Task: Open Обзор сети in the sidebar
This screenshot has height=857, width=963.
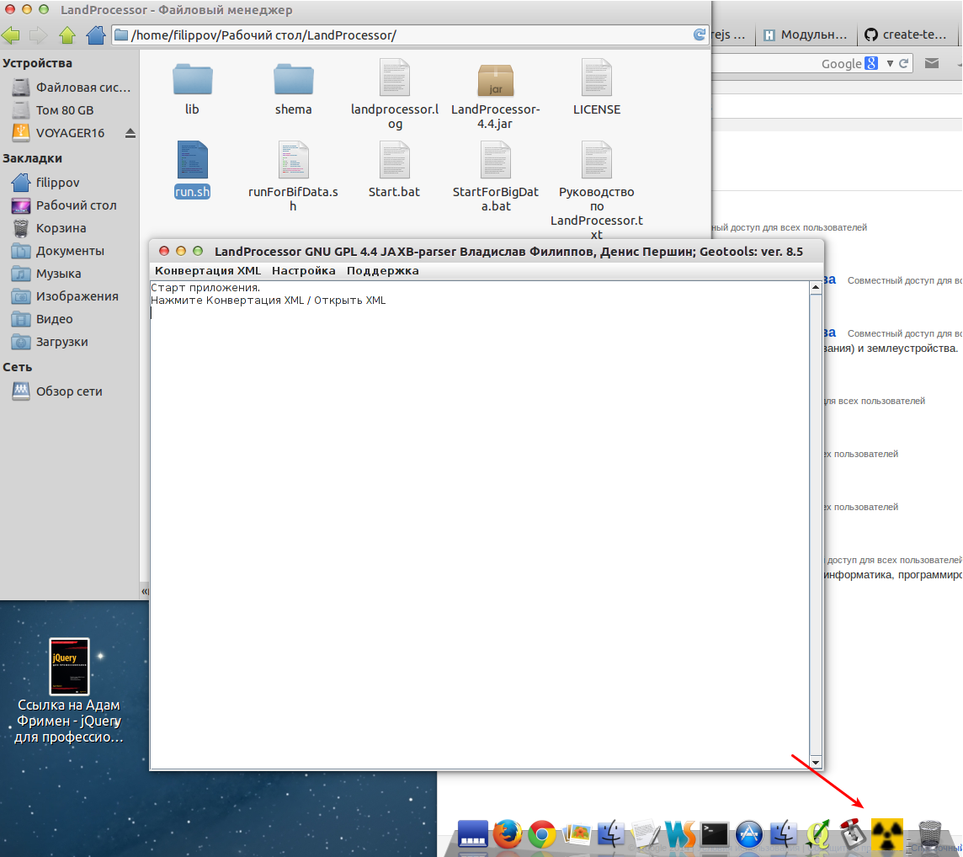Action: [x=69, y=391]
